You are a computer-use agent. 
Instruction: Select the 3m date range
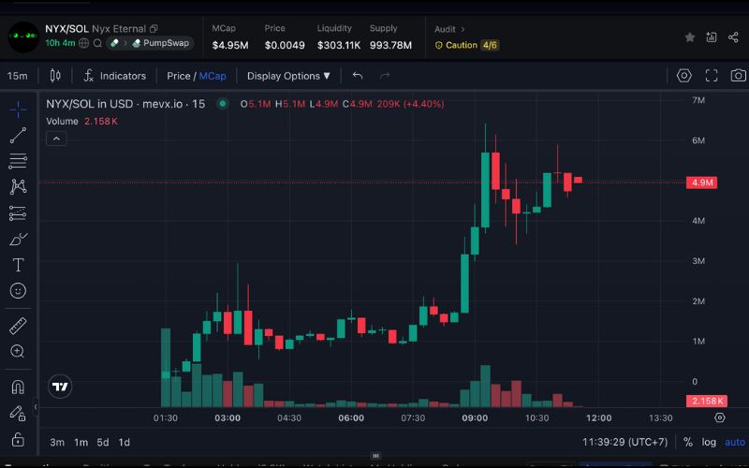coord(57,442)
